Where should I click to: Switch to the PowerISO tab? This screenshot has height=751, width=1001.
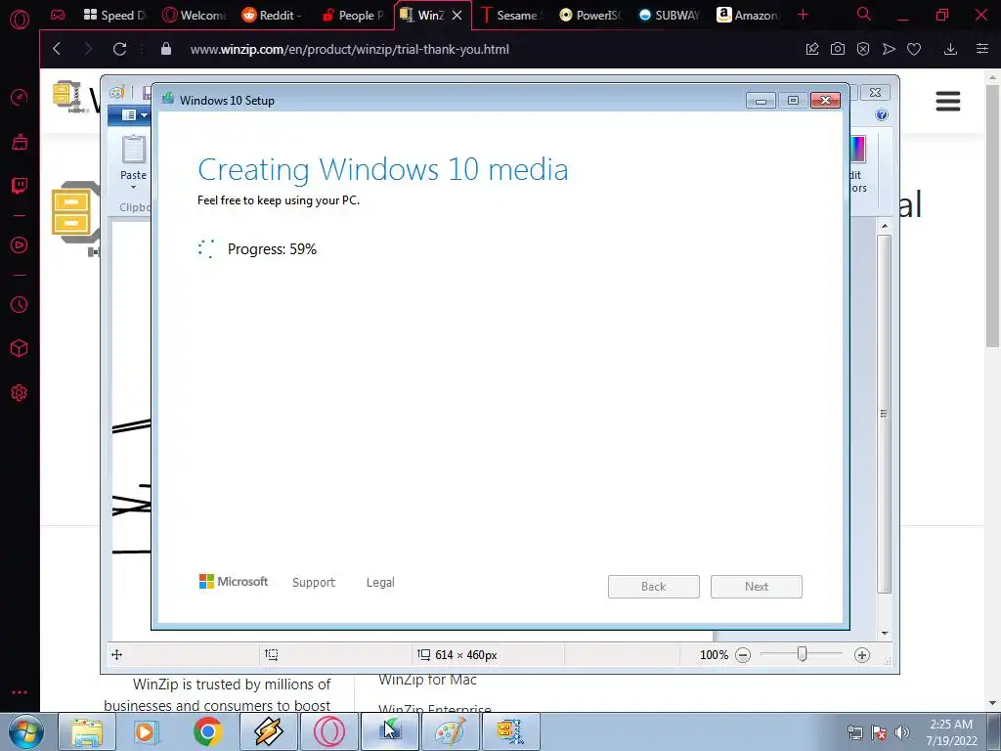click(590, 16)
